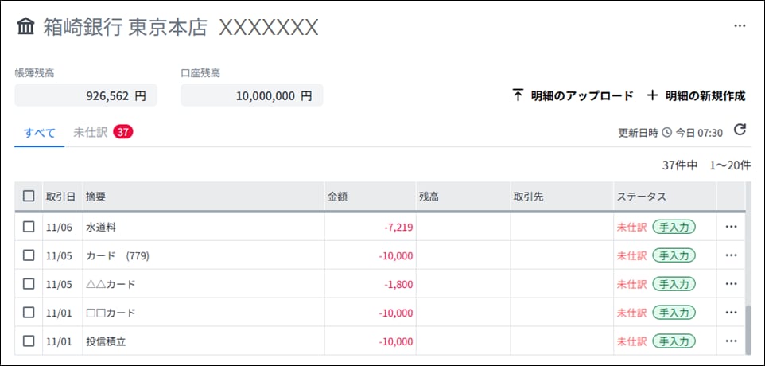Click the table's vertical scrollbar thumb
The image size is (765, 366).
click(x=749, y=329)
